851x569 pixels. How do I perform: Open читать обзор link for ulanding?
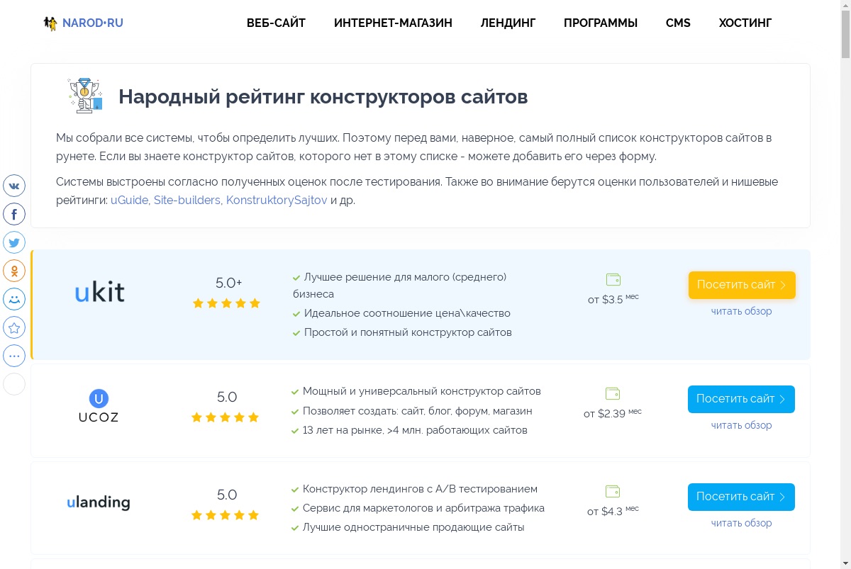[x=741, y=523]
